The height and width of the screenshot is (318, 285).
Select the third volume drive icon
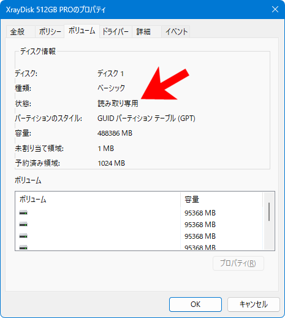coord(23,236)
